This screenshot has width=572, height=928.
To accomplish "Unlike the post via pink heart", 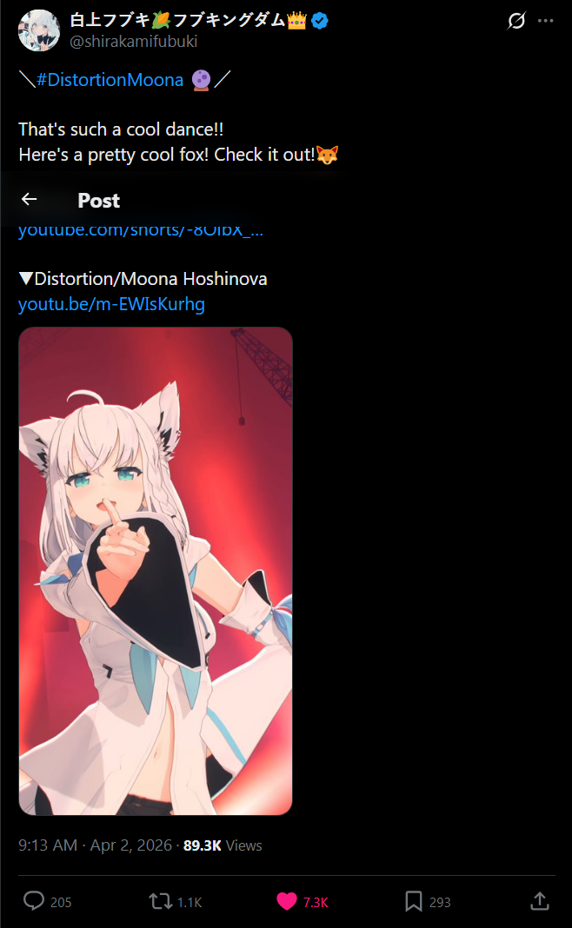I will [x=287, y=901].
